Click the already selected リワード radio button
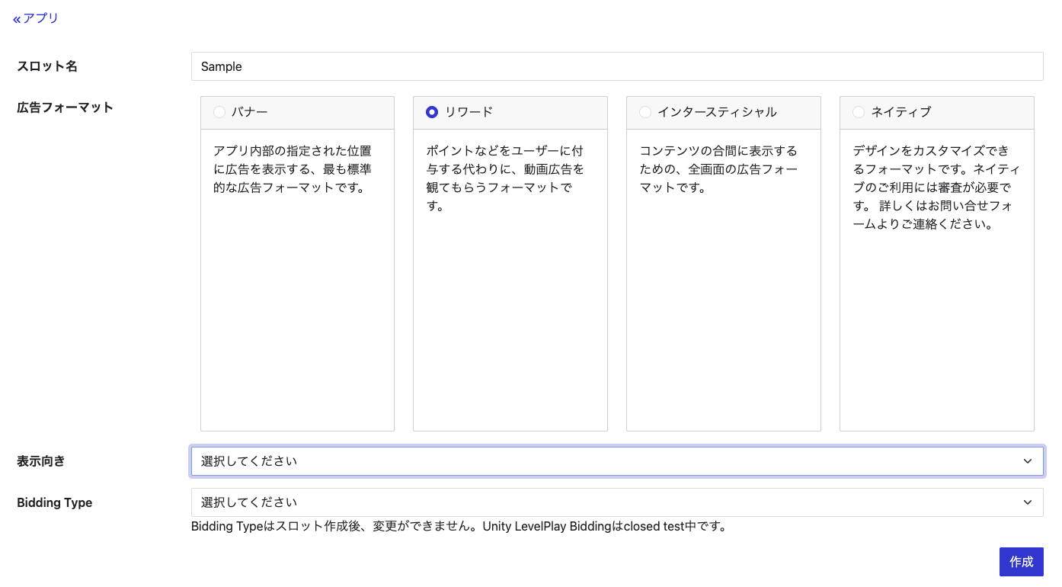This screenshot has height=587, width=1062. pos(432,111)
